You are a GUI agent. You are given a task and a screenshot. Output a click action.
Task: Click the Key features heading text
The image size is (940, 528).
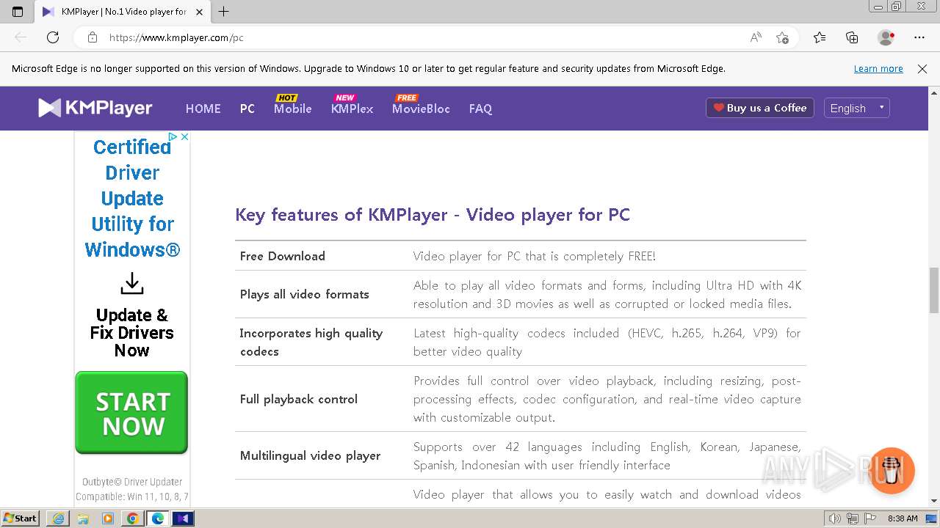[433, 215]
